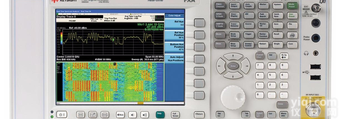Screen dimensions: 339x119
Task: Toggle Full Screen display button
Action: tap(175, 115)
